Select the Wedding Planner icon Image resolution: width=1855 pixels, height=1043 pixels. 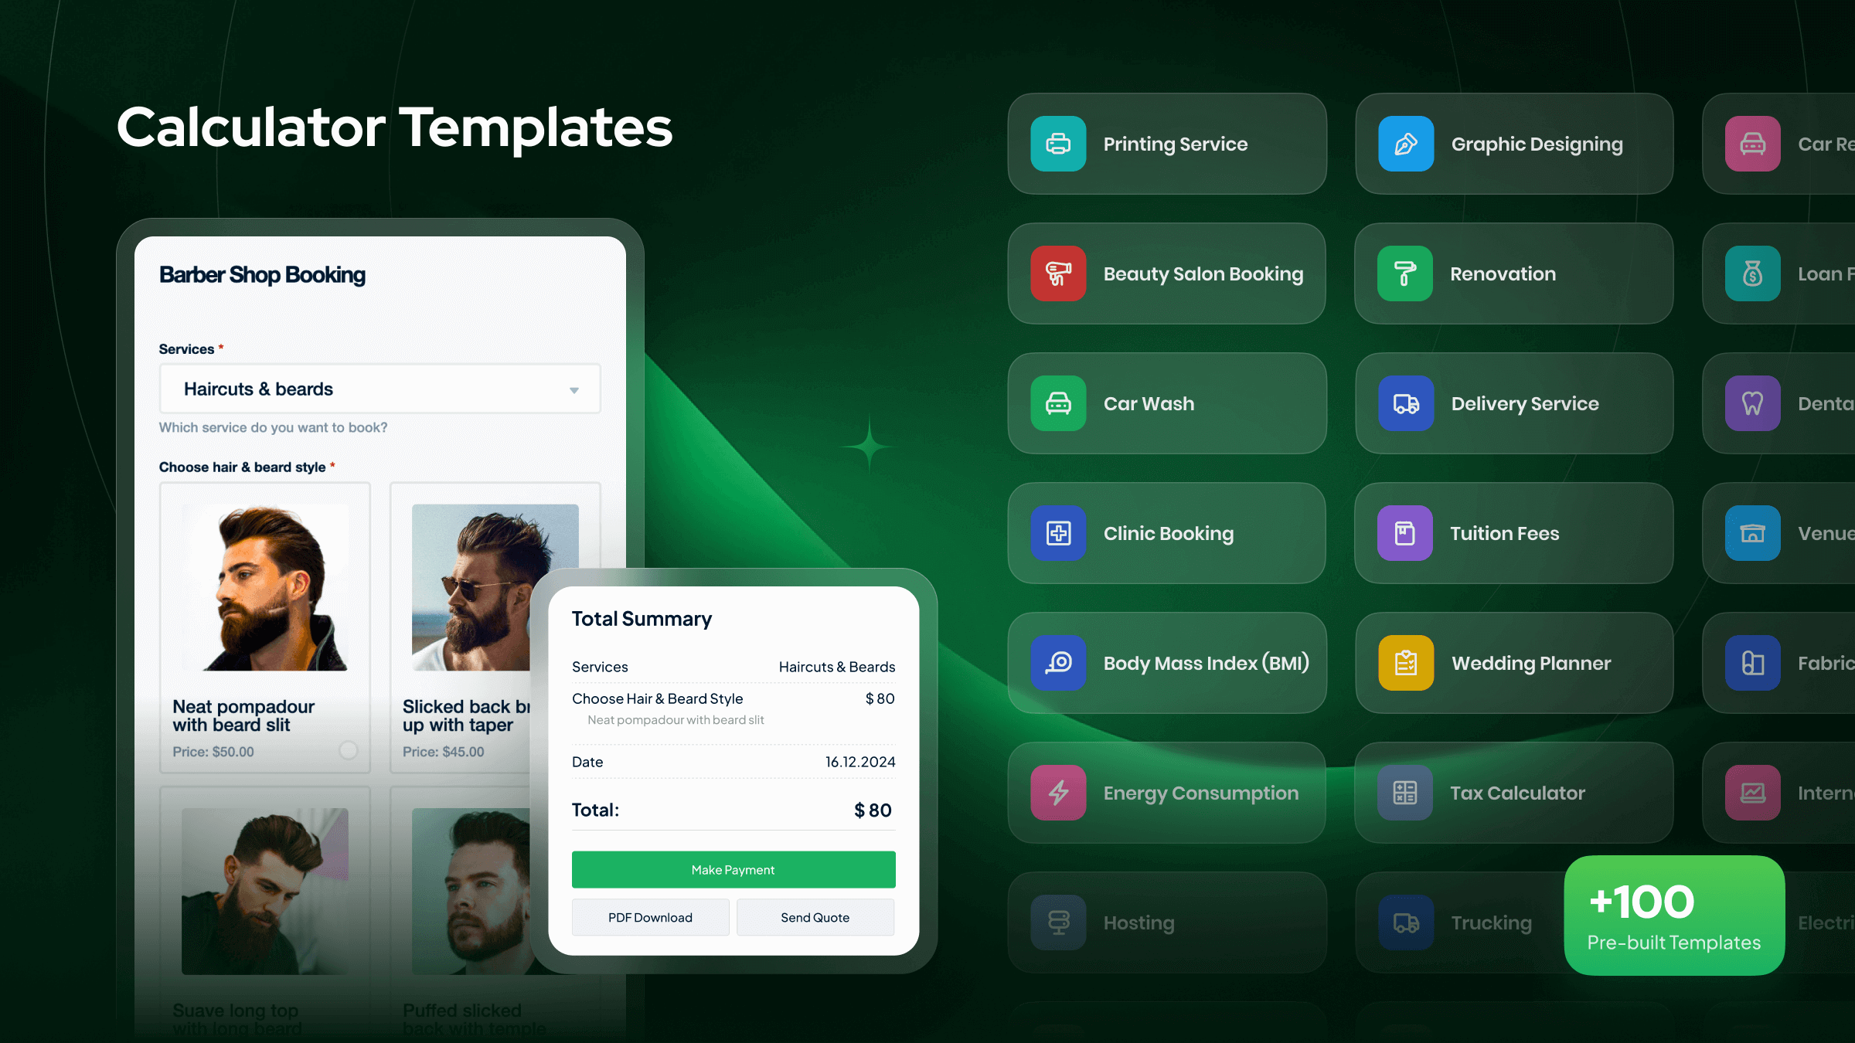(x=1404, y=662)
